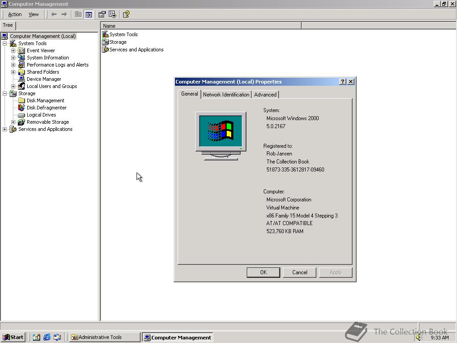Switch to Administrative Tools taskbar button
Screen dimensions: 457x343
[x=104, y=337]
